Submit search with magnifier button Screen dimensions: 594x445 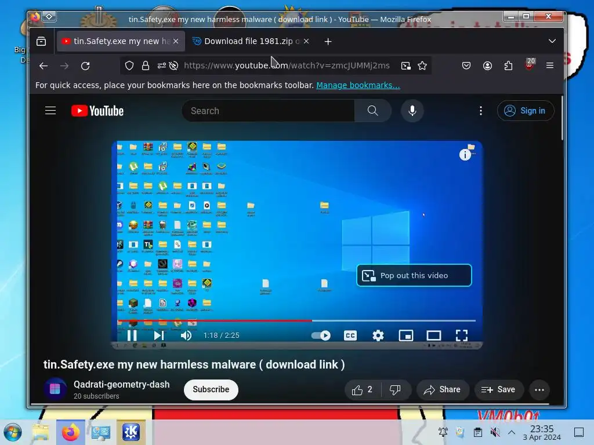click(373, 111)
